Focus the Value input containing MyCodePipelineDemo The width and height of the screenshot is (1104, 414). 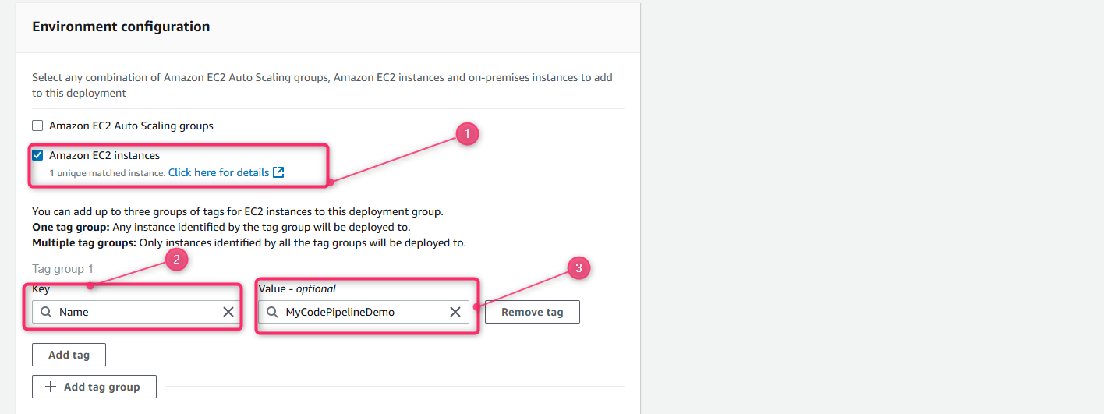coord(364,312)
